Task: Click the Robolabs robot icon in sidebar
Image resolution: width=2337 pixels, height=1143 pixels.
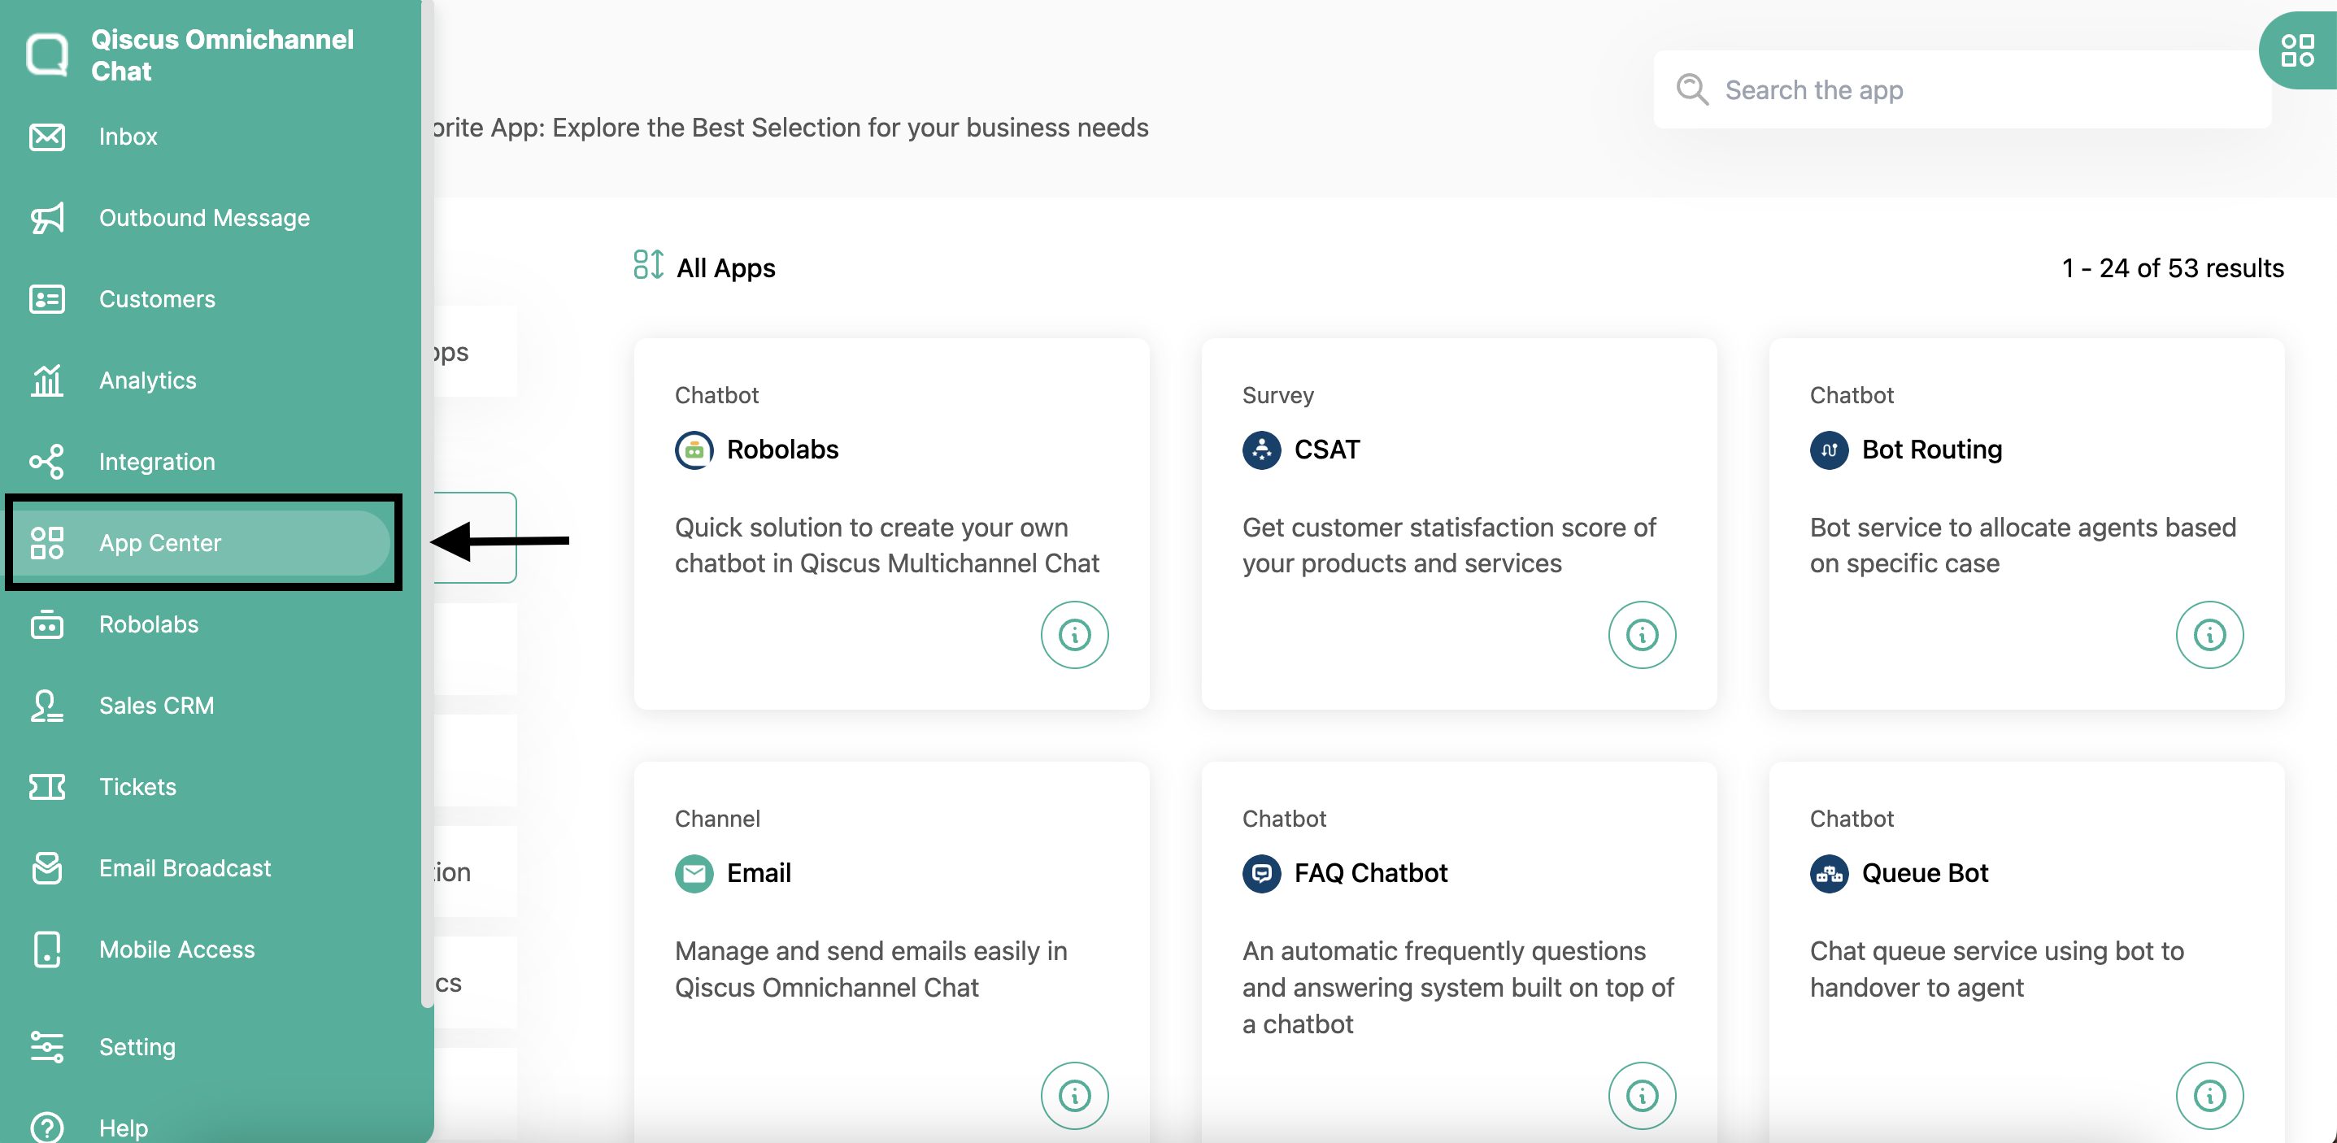Action: [46, 624]
